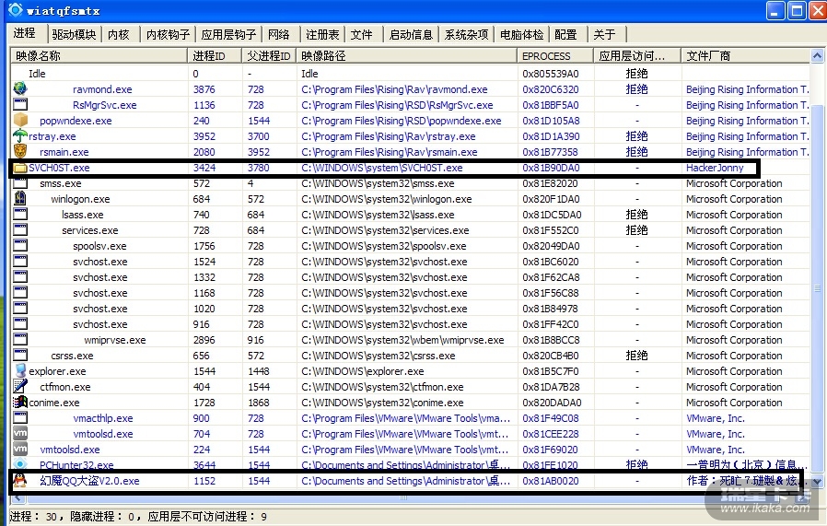The width and height of the screenshot is (827, 526).
Task: Select svchost.exe with PID 1168
Action: pos(100,293)
